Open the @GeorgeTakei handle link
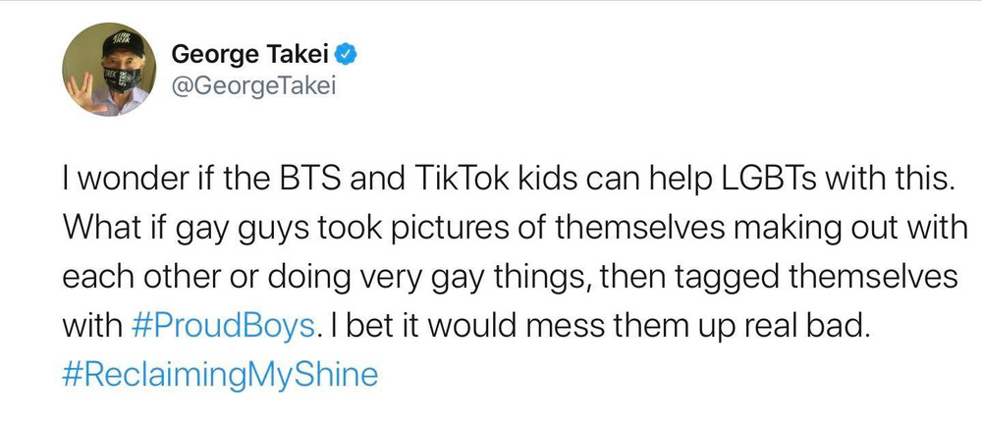The width and height of the screenshot is (982, 424). 253,87
